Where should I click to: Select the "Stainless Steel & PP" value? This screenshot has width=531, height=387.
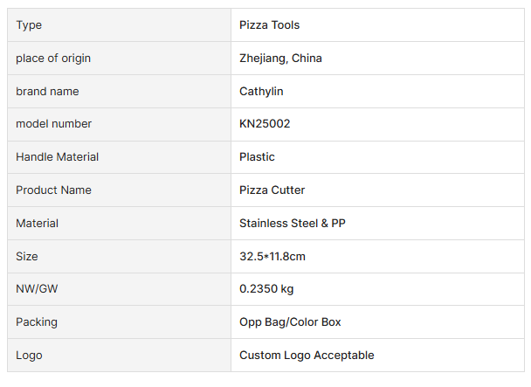click(x=293, y=224)
